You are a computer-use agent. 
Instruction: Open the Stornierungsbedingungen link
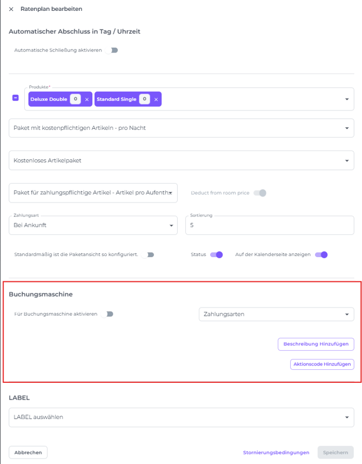click(276, 453)
